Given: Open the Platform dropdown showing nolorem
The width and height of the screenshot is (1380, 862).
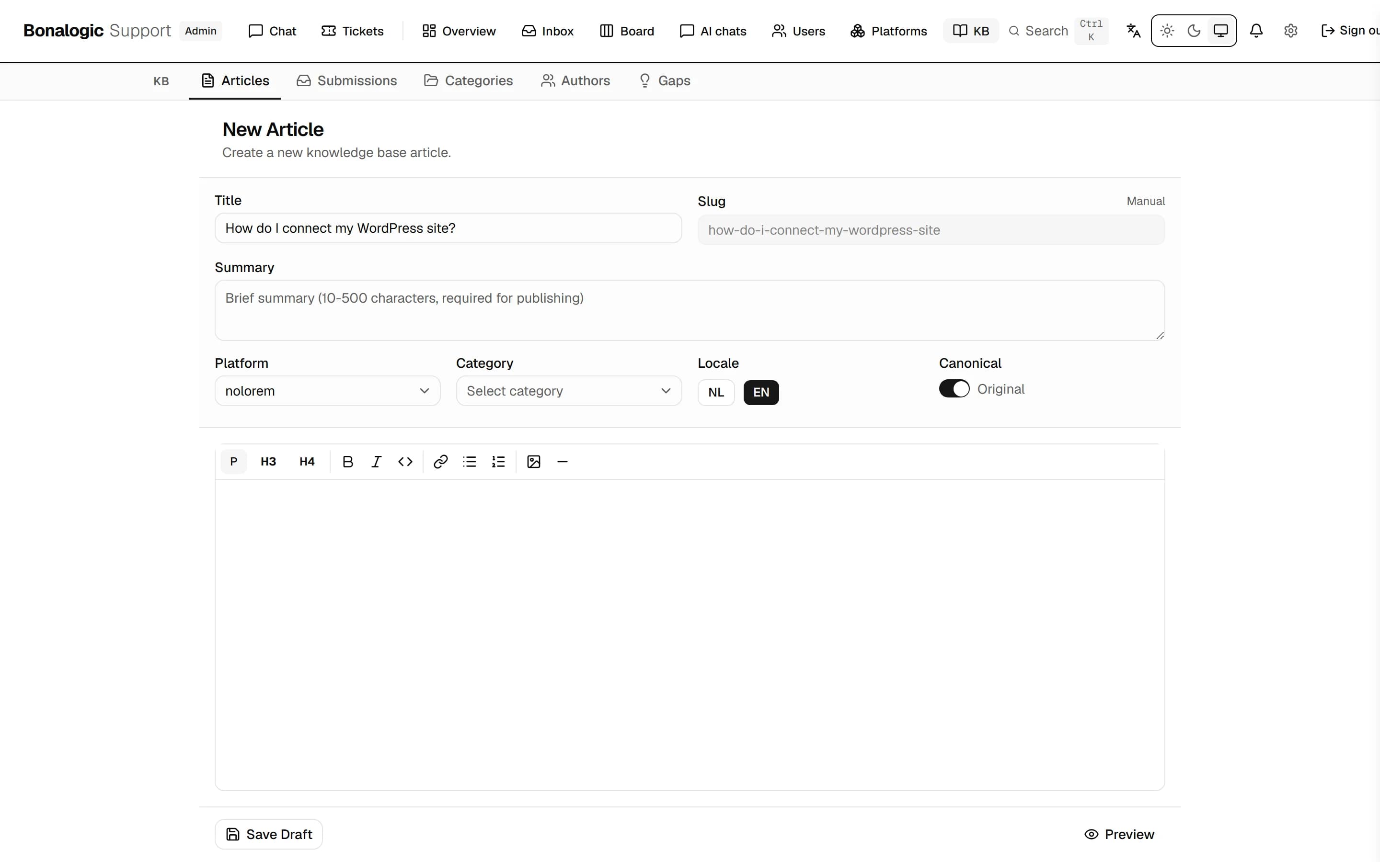Looking at the screenshot, I should [327, 391].
